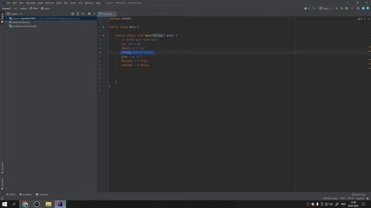Click the IDE update icon at top-right

click(363, 8)
